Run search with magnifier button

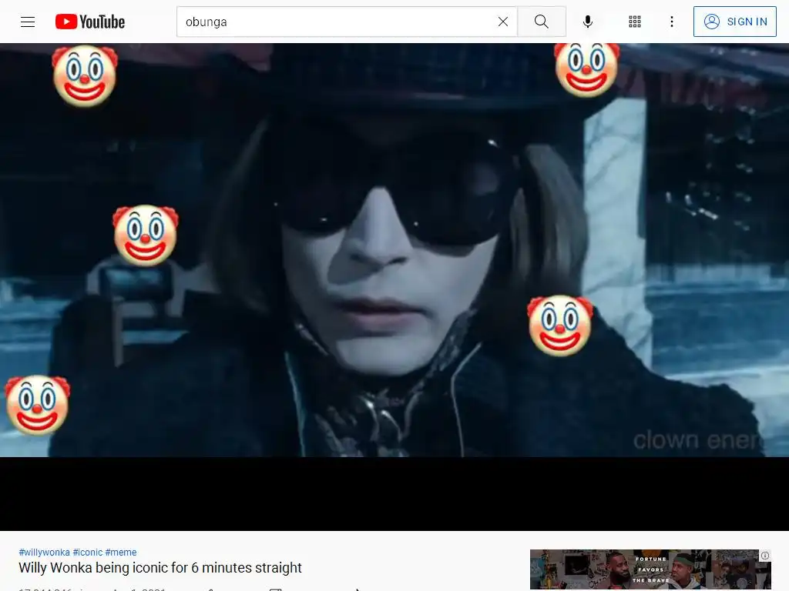point(542,22)
